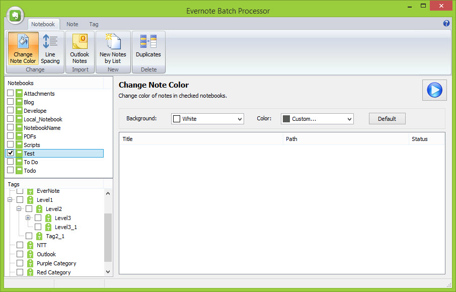Check the Level3_1 tag checkbox
The height and width of the screenshot is (292, 456).
tap(38, 227)
